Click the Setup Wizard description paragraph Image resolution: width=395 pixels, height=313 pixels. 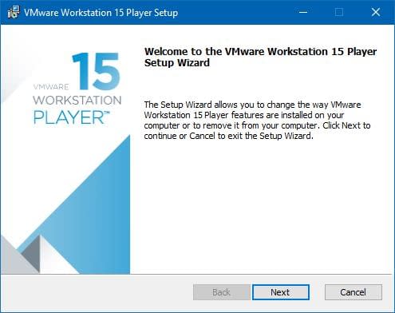[257, 120]
